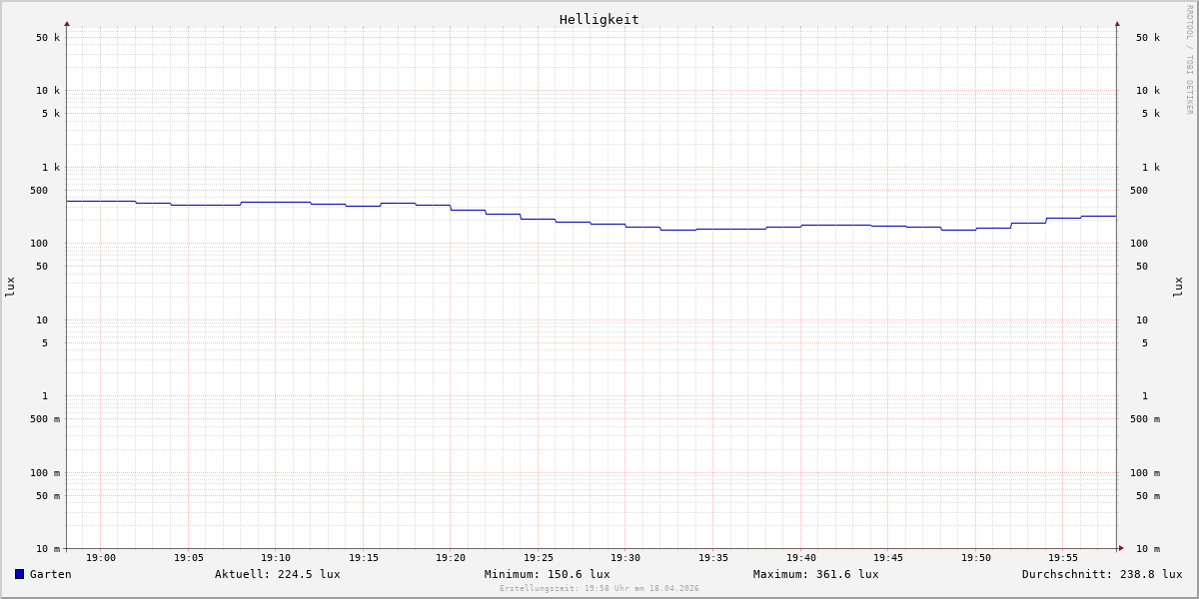The image size is (1199, 599).
Task: Click the blue Garten legend color box
Action: pos(19,574)
